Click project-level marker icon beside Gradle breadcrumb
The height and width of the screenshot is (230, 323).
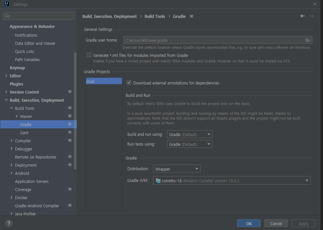pos(191,16)
